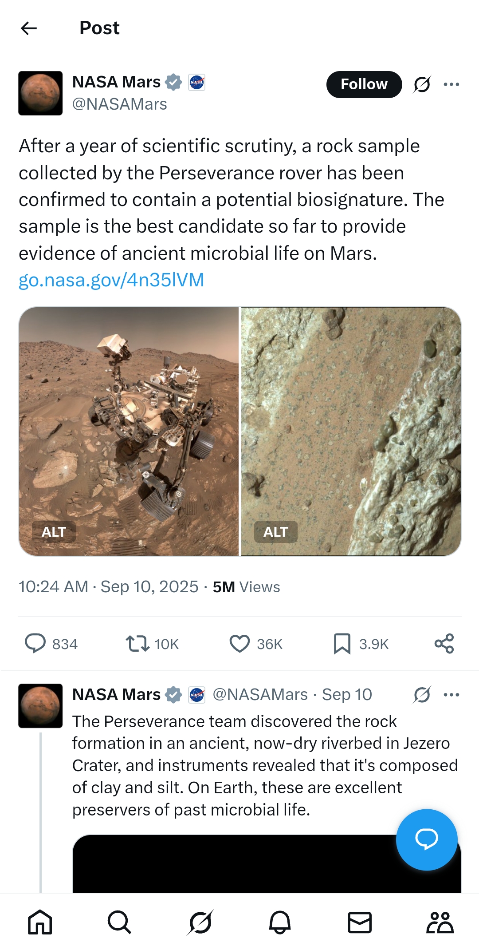Show ALT text for rock photo

(x=275, y=532)
